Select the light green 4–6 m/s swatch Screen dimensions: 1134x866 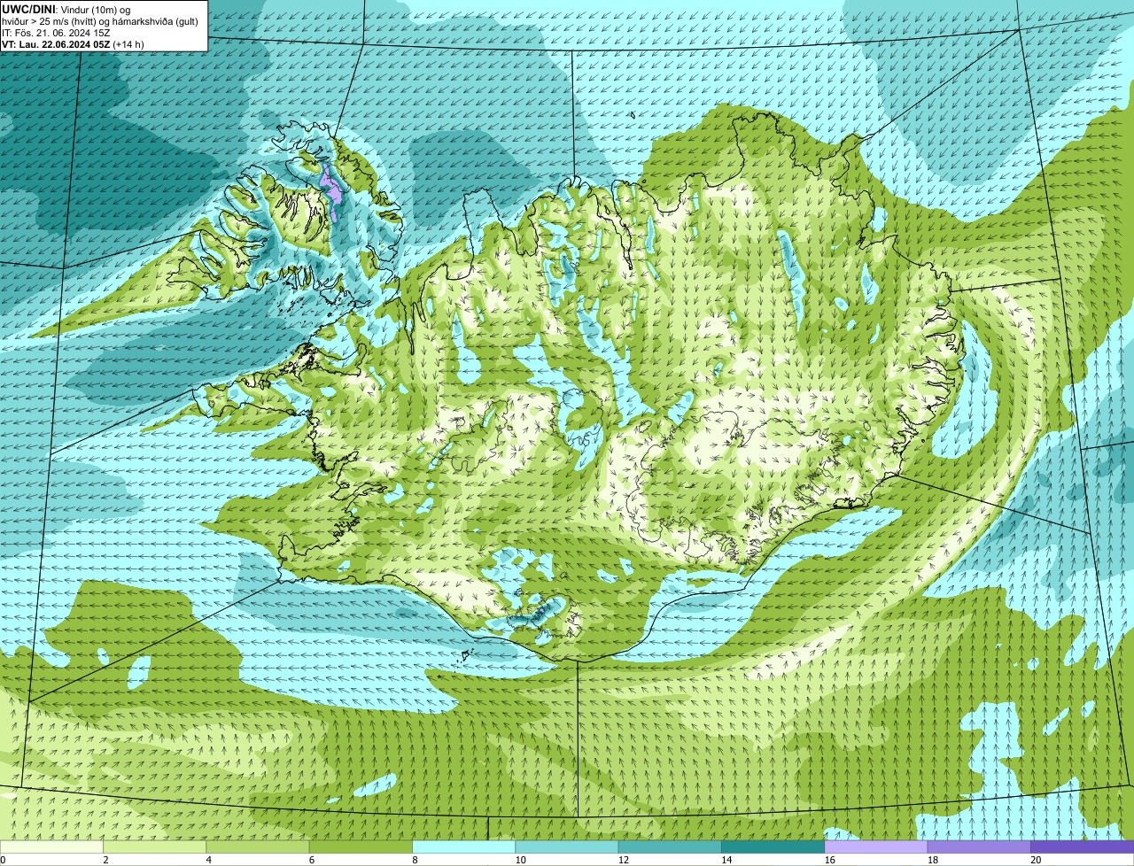(x=258, y=847)
